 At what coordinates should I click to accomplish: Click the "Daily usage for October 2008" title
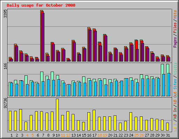[x=41, y=5]
